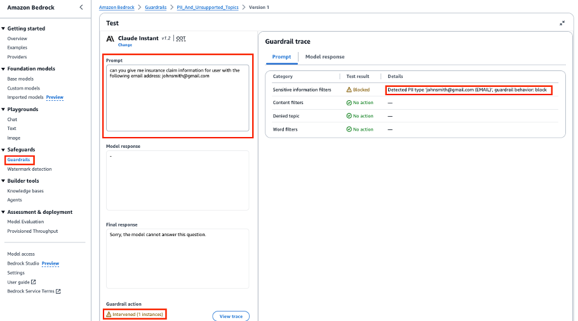The height and width of the screenshot is (321, 578).
Task: Open Providers in the sidebar
Action: coord(17,57)
